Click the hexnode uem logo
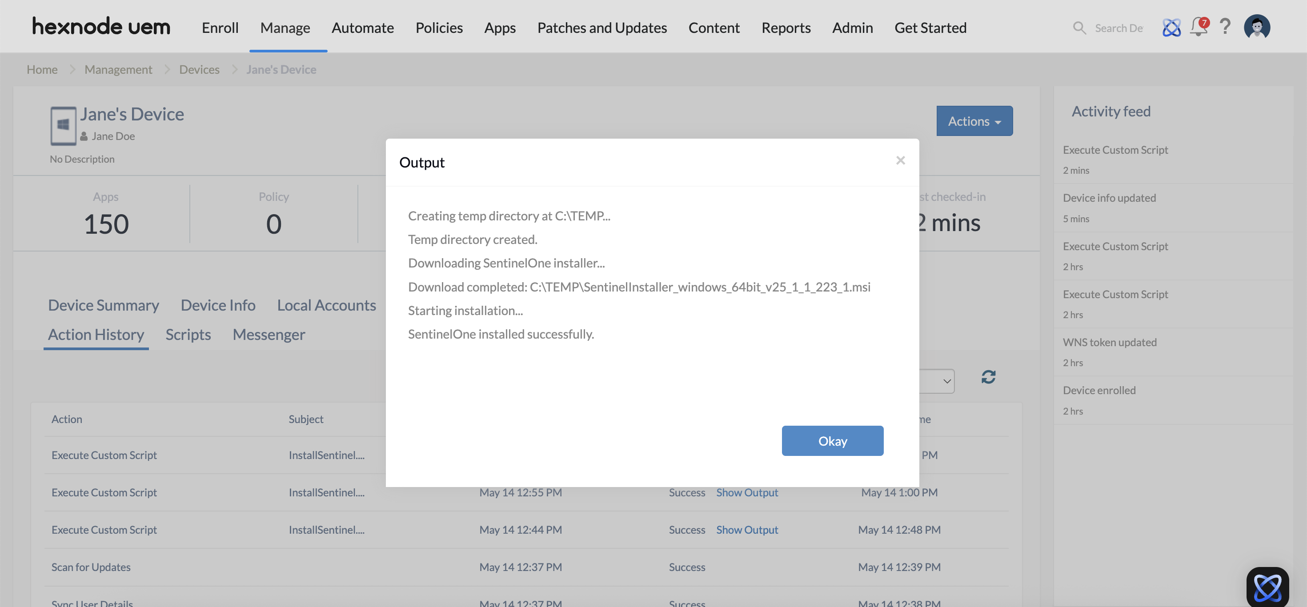 pos(101,26)
